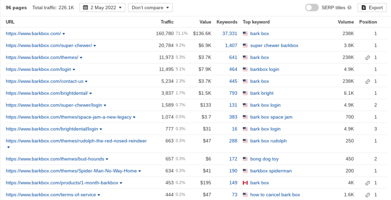Toggle the SERP titles switch

coord(312,8)
